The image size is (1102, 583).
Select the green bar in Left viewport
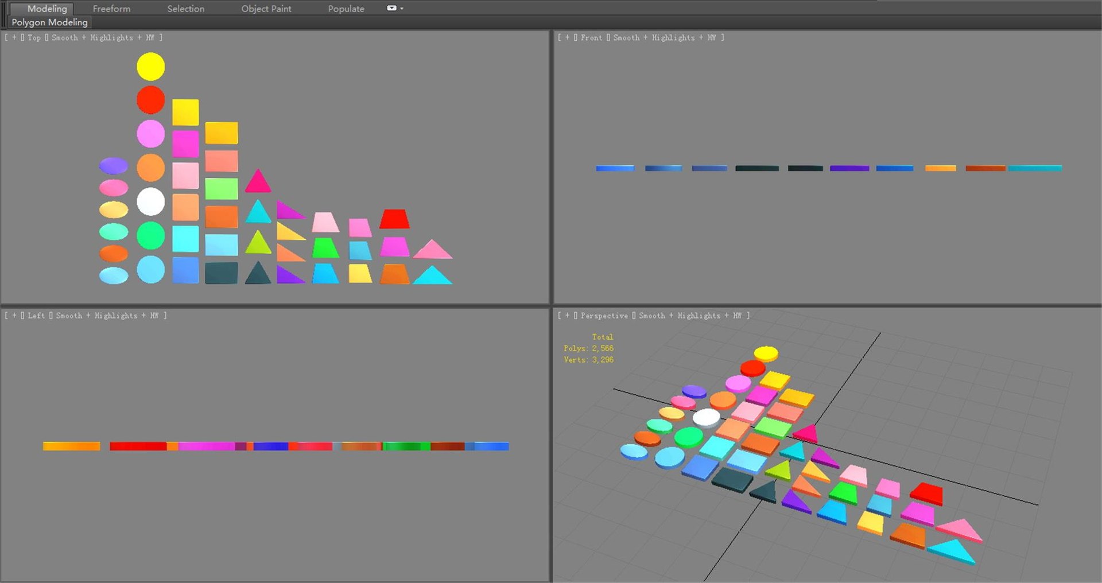(x=406, y=446)
